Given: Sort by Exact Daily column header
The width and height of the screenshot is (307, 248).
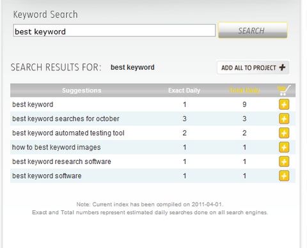Looking at the screenshot, I should 184,90.
